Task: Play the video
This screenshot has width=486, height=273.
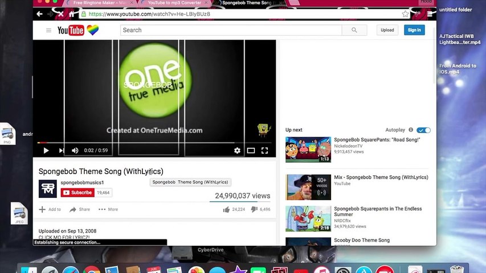Action: point(46,150)
